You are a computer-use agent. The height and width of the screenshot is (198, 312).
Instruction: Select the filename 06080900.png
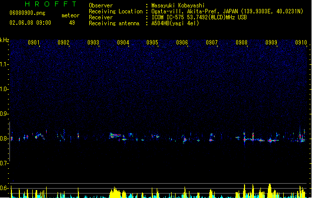click(27, 13)
